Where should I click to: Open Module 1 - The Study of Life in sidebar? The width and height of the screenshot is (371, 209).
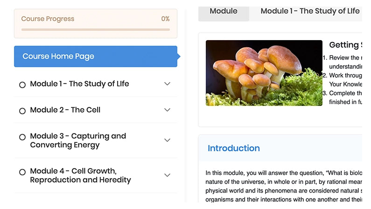(x=79, y=84)
